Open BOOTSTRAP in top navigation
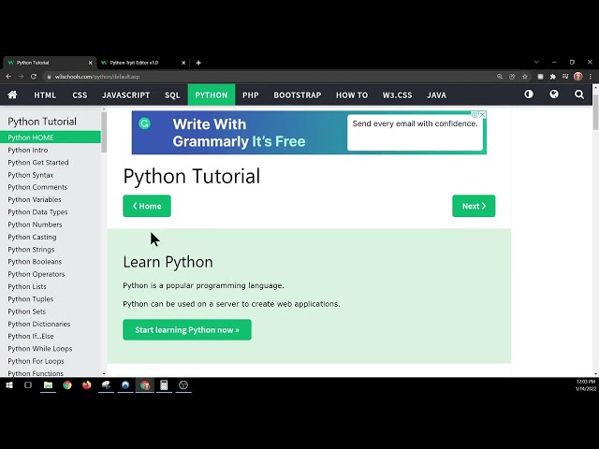The width and height of the screenshot is (599, 449). [298, 94]
